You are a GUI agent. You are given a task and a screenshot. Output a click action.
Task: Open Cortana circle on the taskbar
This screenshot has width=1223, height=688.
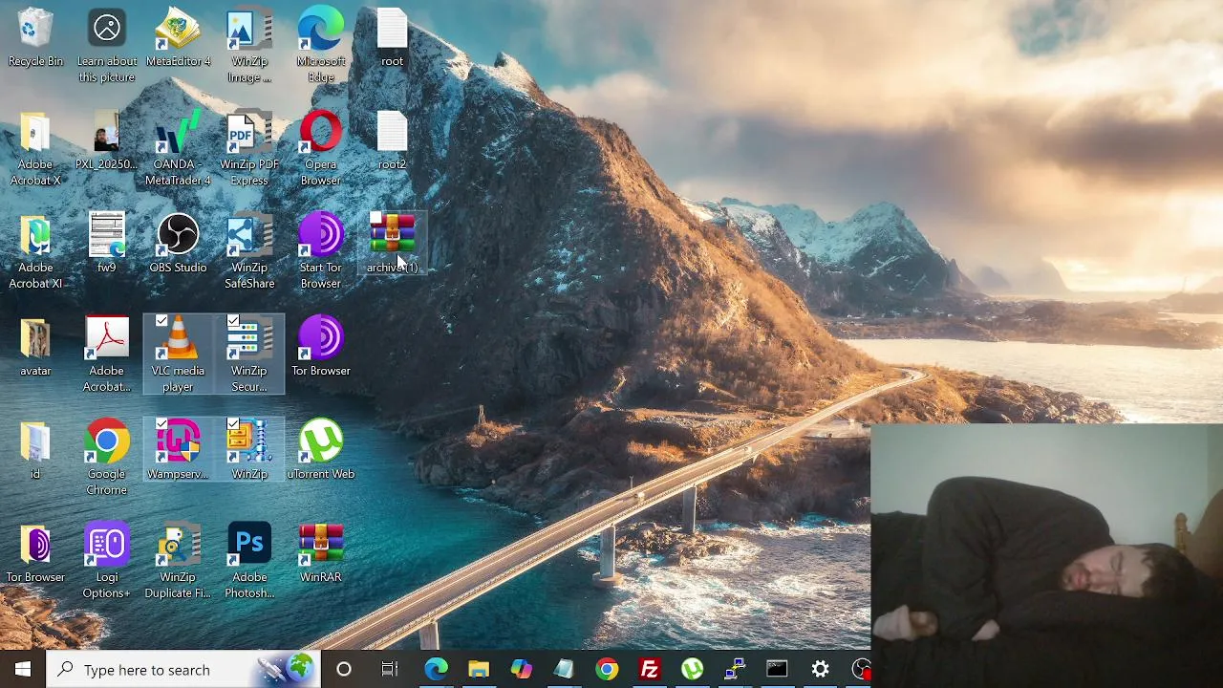tap(344, 669)
